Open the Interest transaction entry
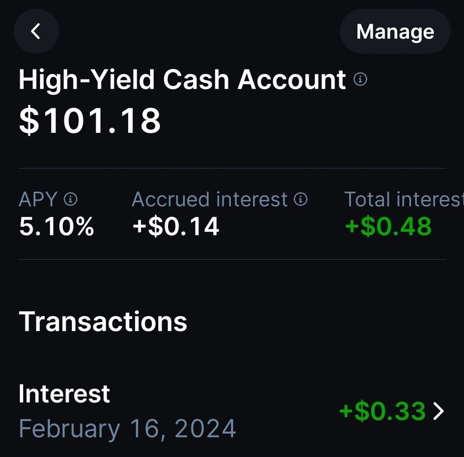 click(232, 411)
